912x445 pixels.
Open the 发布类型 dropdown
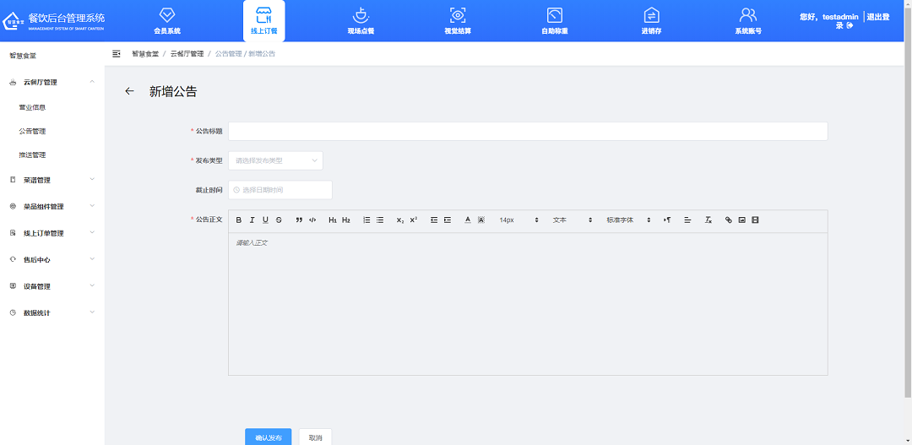[x=275, y=160]
